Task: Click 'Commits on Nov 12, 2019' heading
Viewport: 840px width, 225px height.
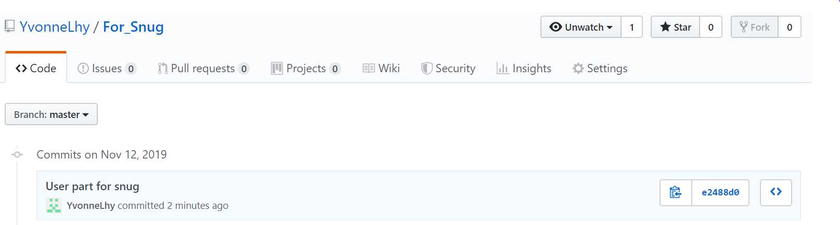Action: (x=101, y=154)
